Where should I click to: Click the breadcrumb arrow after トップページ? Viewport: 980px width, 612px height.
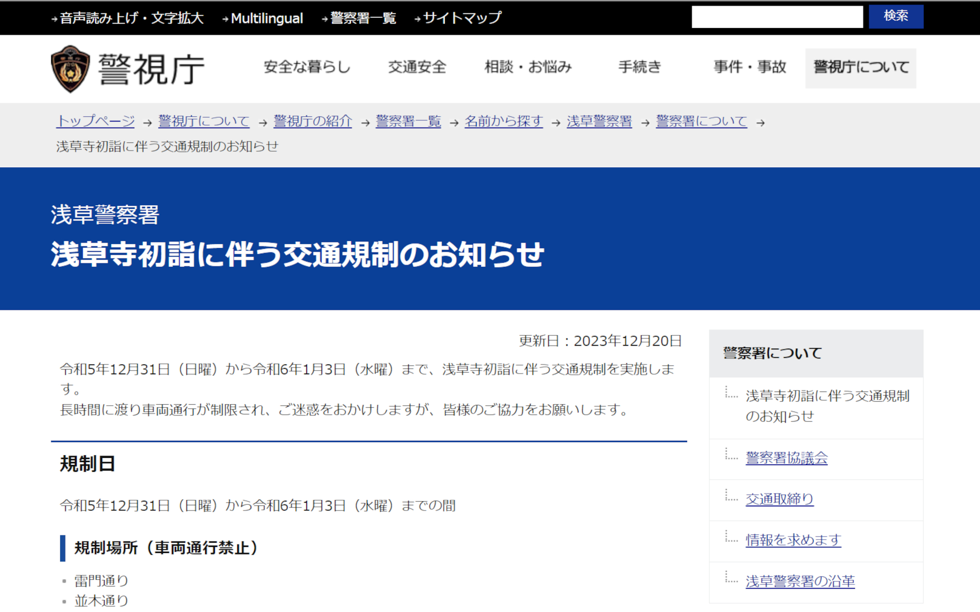coord(146,122)
